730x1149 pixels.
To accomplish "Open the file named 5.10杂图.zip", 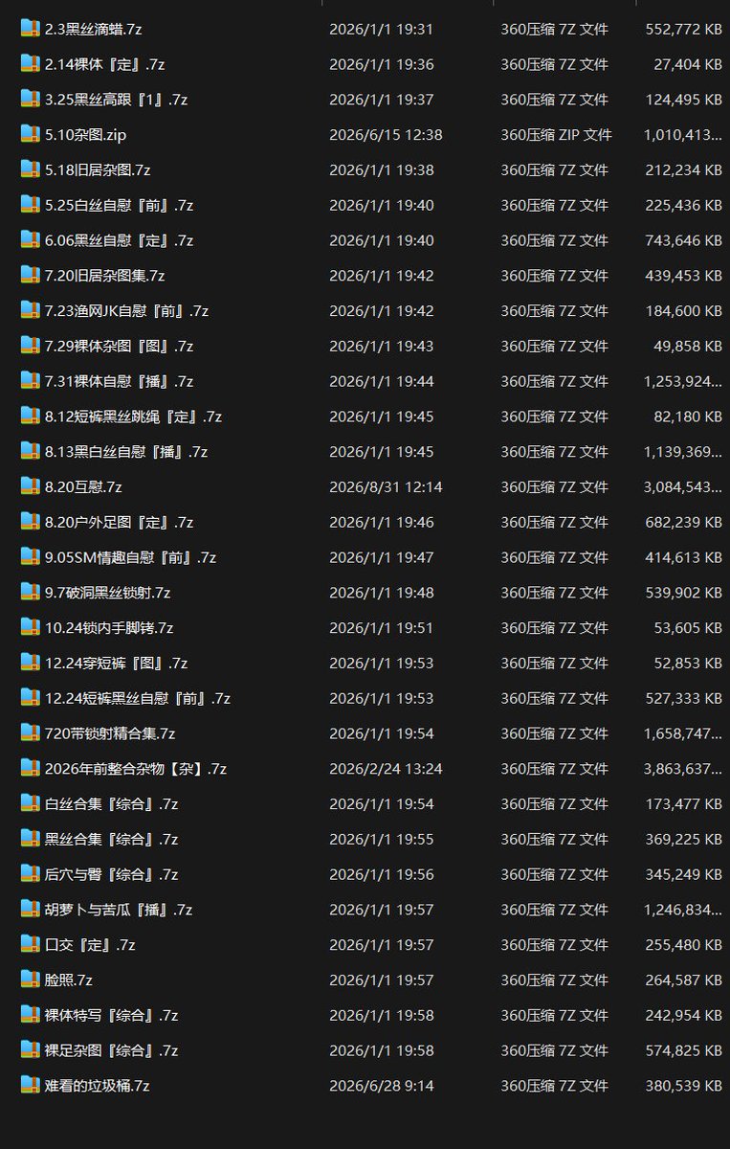I will tap(85, 135).
